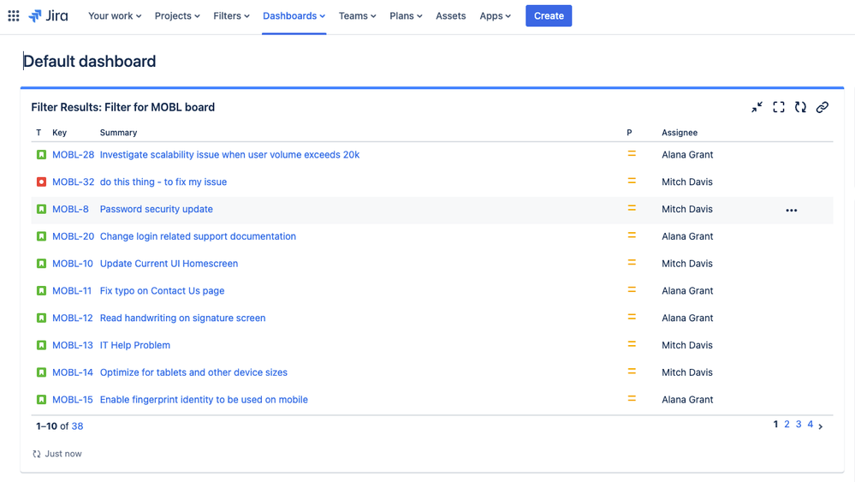Open more actions for MOBL-8 row
Image resolution: width=855 pixels, height=482 pixels.
tap(791, 210)
